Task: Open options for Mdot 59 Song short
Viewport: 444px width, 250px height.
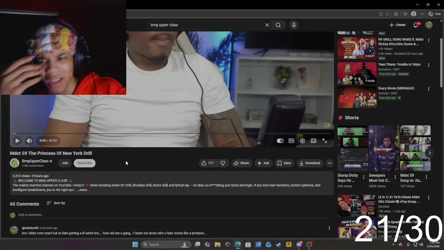Action: coord(426,177)
